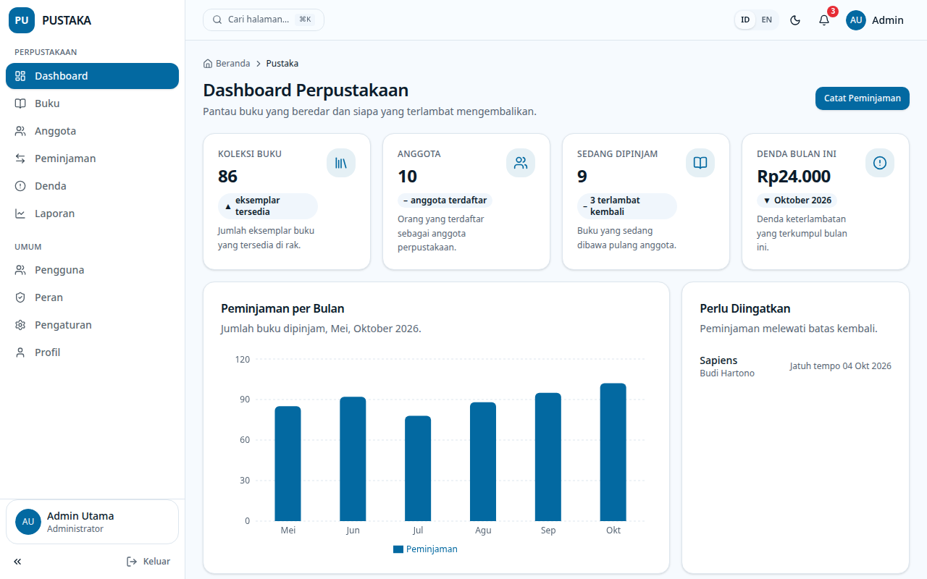
Task: Click the Sep bar in the chart
Action: (548, 457)
